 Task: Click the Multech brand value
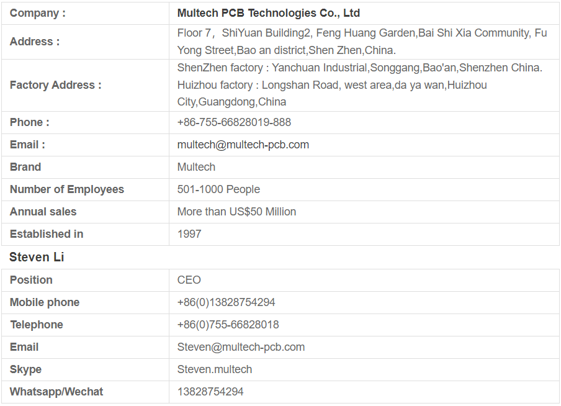[x=197, y=167]
